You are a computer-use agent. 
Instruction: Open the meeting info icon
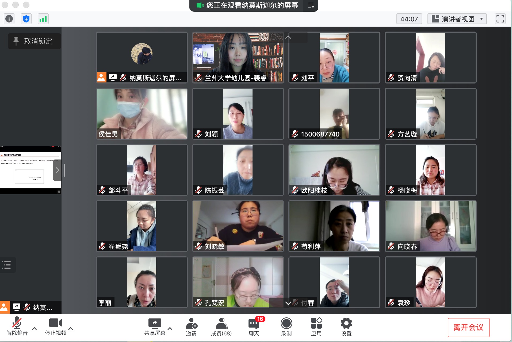point(9,19)
